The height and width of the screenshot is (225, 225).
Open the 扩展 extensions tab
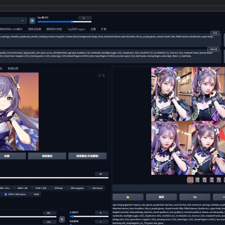click(104, 29)
